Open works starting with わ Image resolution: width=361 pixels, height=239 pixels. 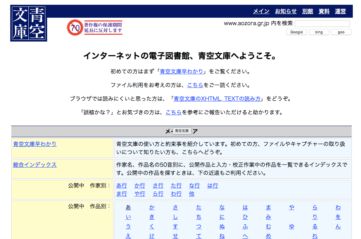[x=338, y=207]
